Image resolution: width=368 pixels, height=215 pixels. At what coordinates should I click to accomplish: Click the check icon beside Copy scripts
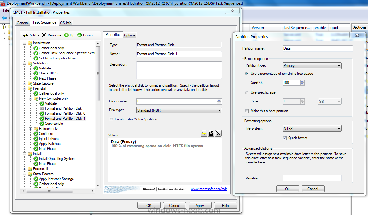click(42, 124)
